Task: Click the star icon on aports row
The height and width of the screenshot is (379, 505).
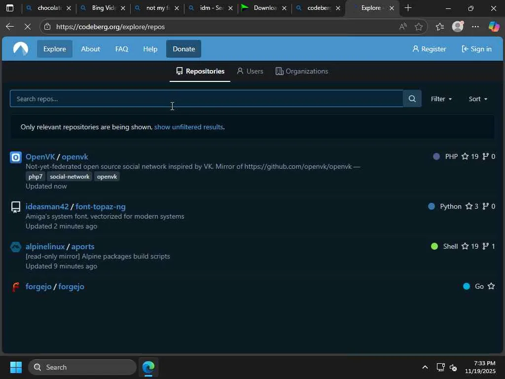Action: (x=465, y=246)
